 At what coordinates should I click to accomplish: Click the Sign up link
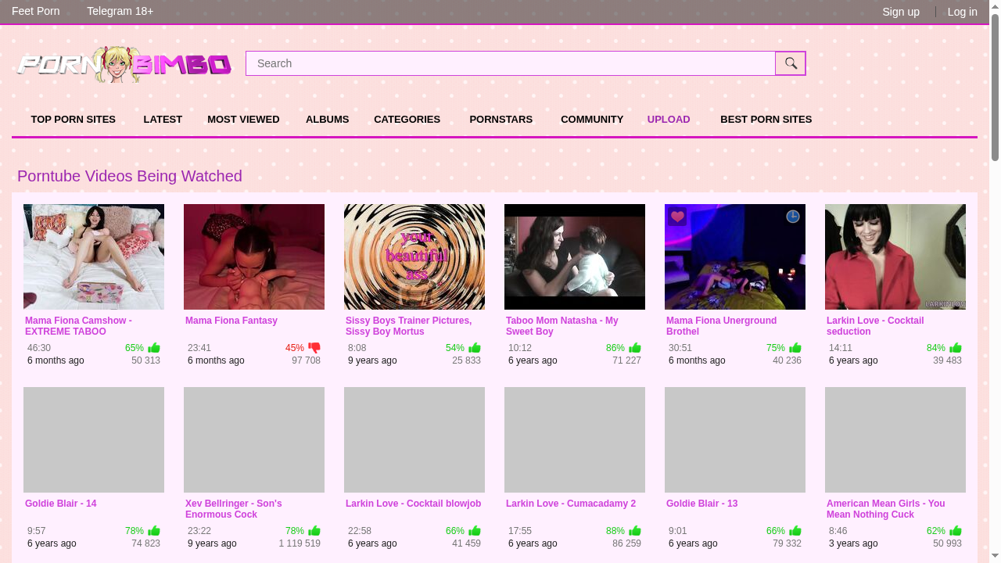click(901, 12)
